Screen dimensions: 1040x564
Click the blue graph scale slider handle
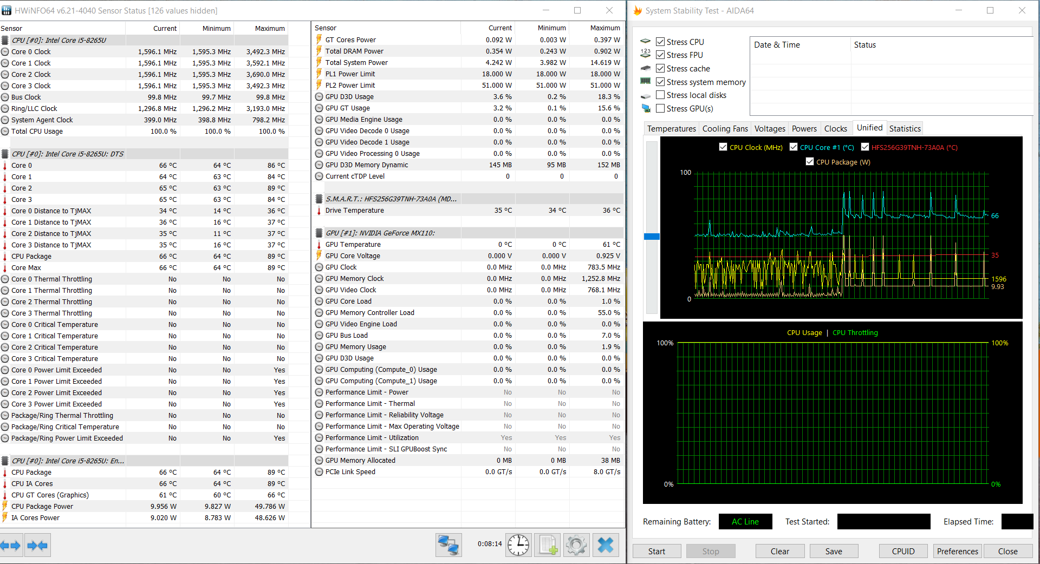pos(652,237)
